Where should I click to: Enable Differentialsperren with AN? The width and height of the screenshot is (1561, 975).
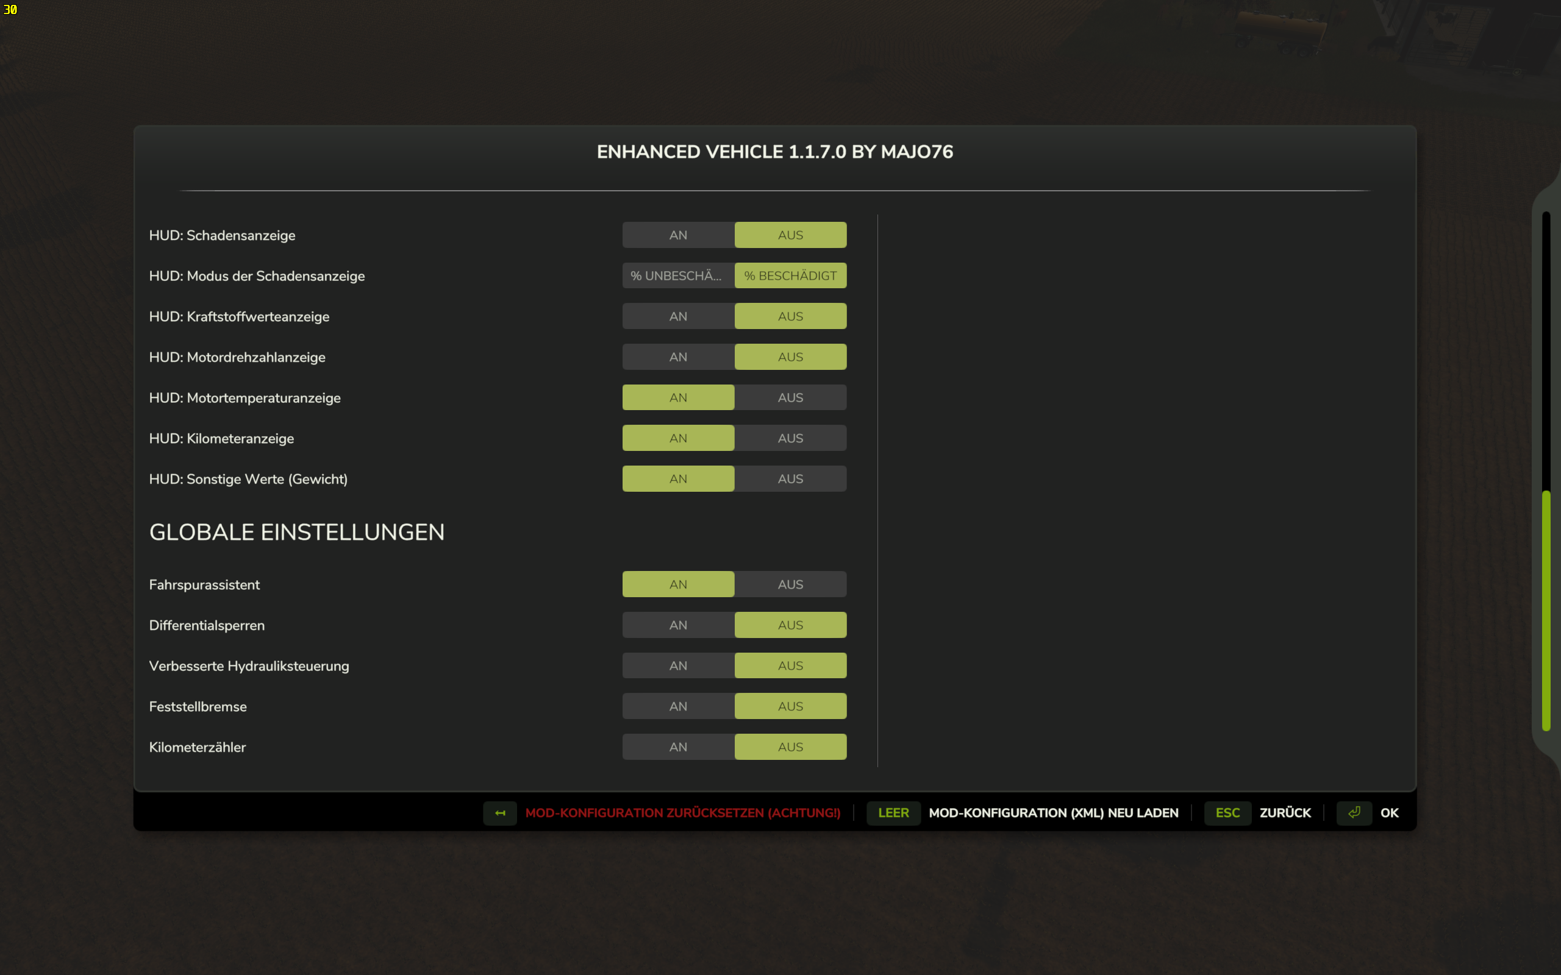(x=678, y=625)
